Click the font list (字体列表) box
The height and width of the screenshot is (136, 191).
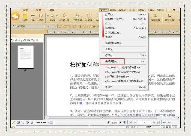click(x=28, y=26)
